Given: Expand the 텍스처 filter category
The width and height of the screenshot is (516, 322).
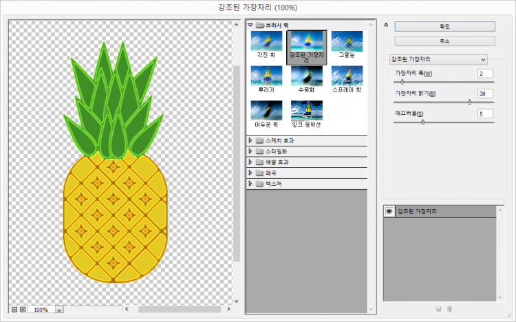Looking at the screenshot, I should pos(251,184).
